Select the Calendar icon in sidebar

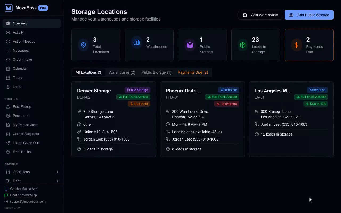click(x=8, y=69)
